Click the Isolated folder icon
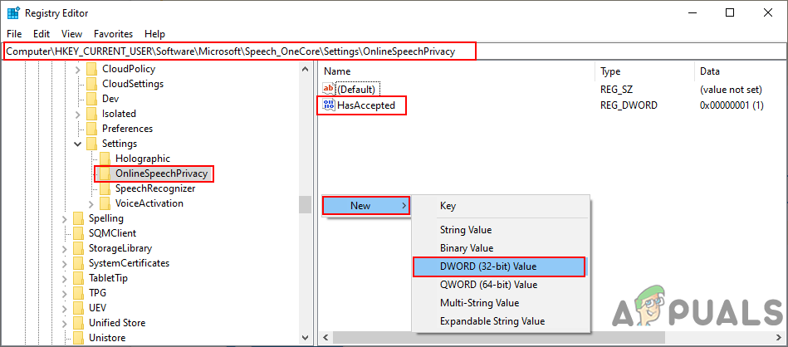The height and width of the screenshot is (347, 788). coord(91,114)
